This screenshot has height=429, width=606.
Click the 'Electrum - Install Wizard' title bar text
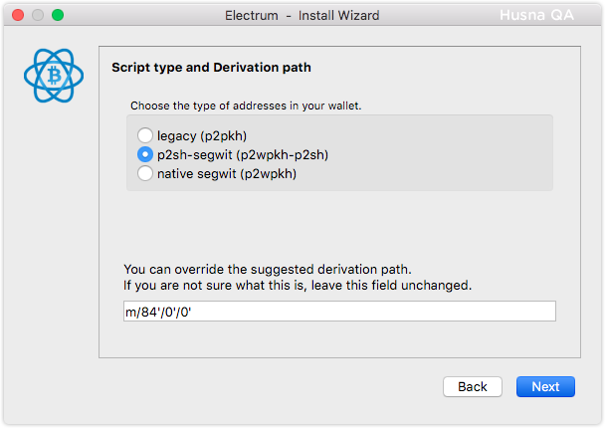coord(303,16)
